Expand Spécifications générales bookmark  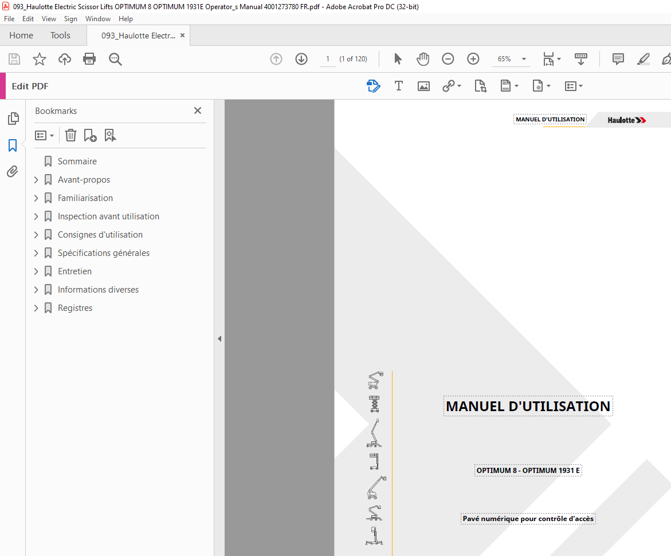pos(36,253)
